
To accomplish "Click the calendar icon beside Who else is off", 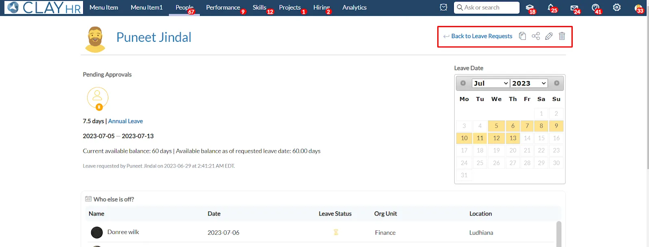I will pos(88,199).
